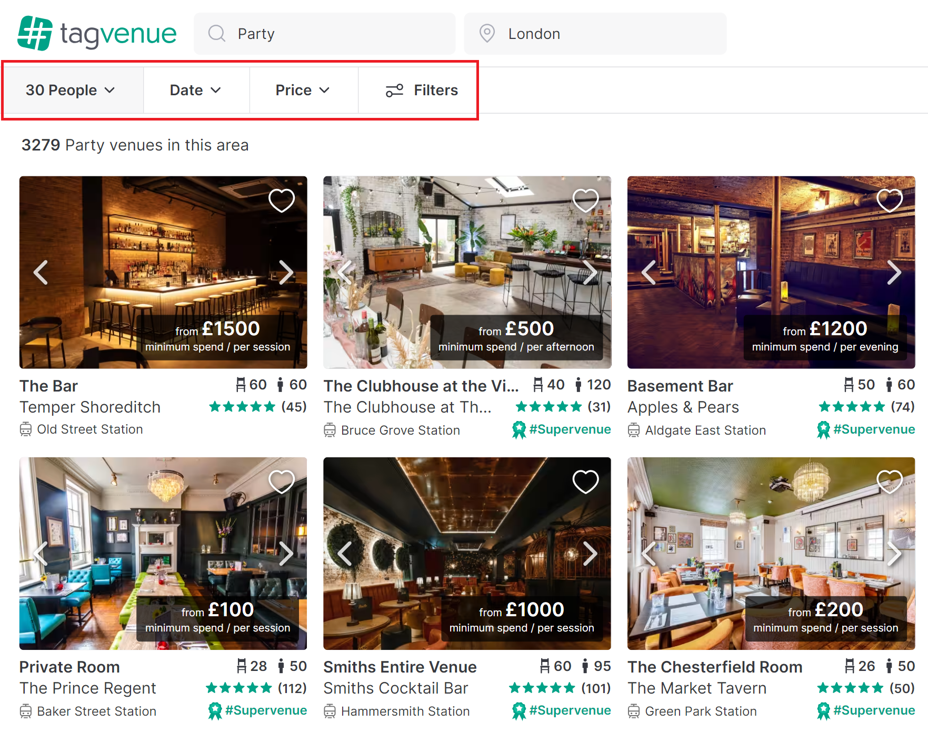Image resolution: width=928 pixels, height=732 pixels.
Task: Click #Supervenue badge on The Clubhouse
Action: (x=562, y=429)
